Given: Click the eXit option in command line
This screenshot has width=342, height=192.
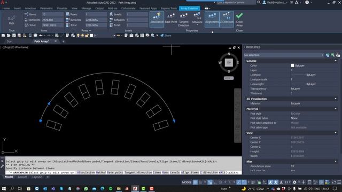Looking at the screenshot, I should point(222,172).
